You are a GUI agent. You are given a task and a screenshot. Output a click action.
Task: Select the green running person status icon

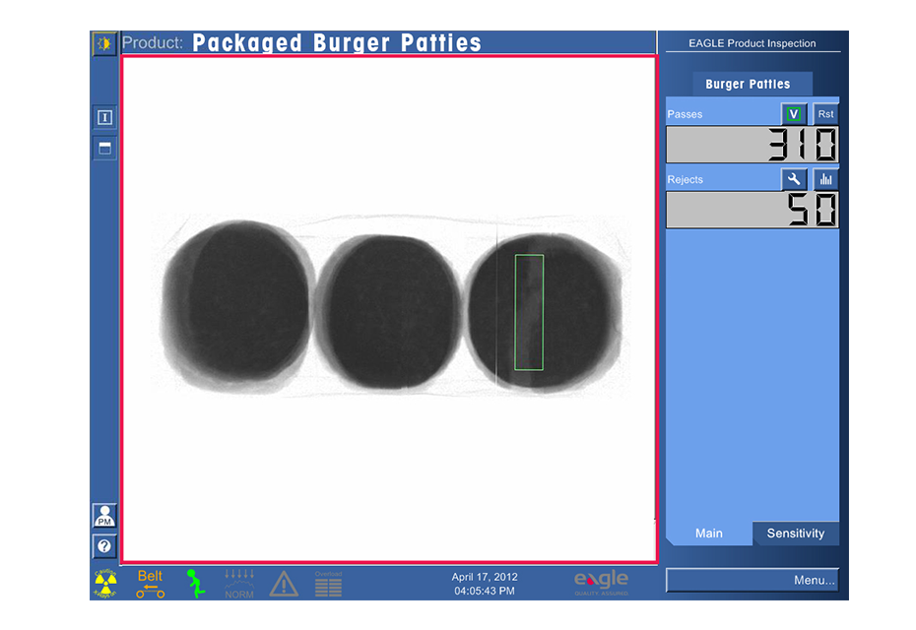[194, 582]
